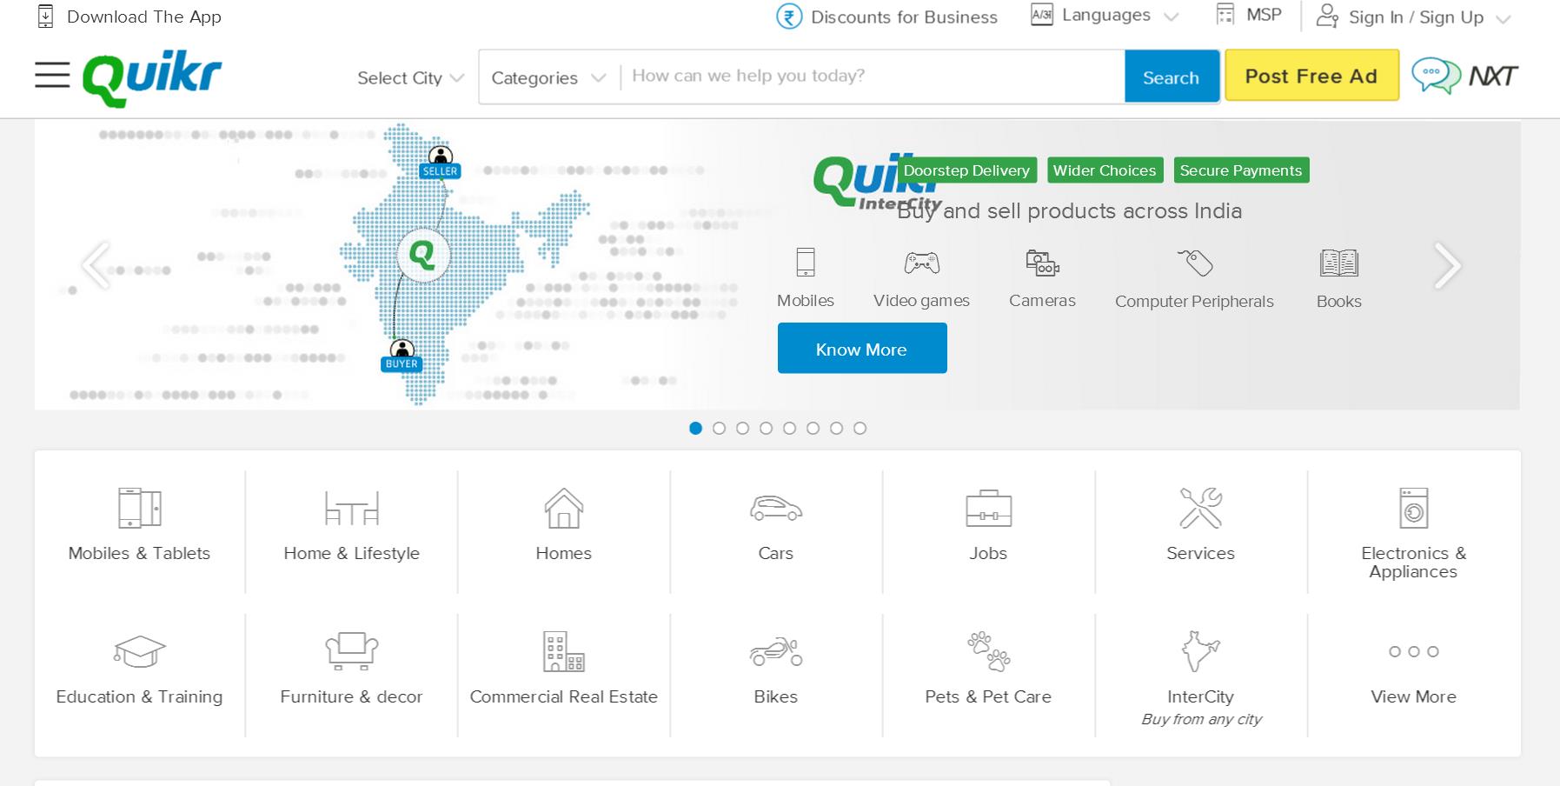The width and height of the screenshot is (1560, 786).
Task: Choose the Video games controller icon
Action: coord(921,263)
